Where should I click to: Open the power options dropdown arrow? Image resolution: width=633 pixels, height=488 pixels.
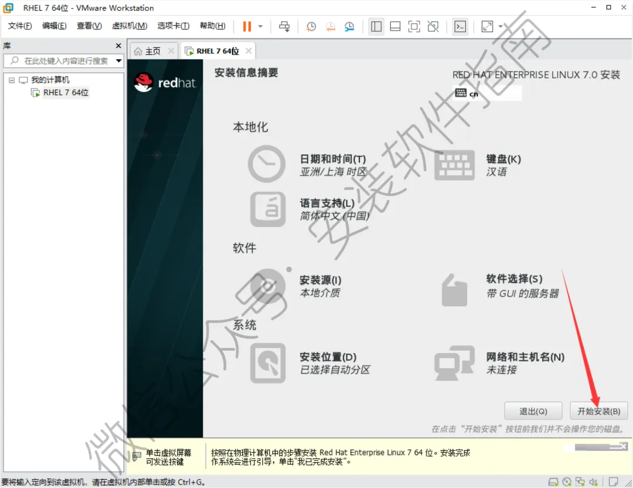coord(260,26)
